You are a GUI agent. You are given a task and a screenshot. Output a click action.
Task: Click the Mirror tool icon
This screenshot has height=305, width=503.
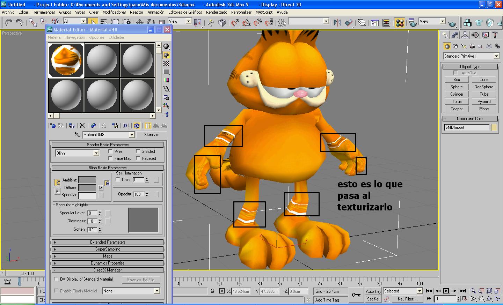(x=337, y=23)
